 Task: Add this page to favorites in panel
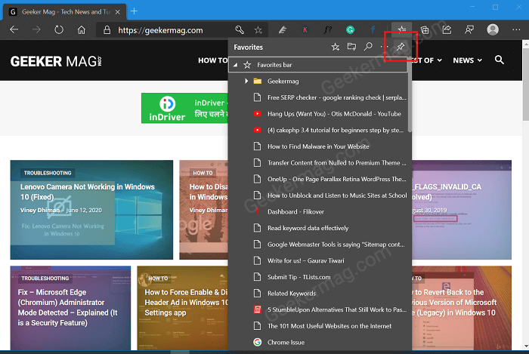point(335,47)
